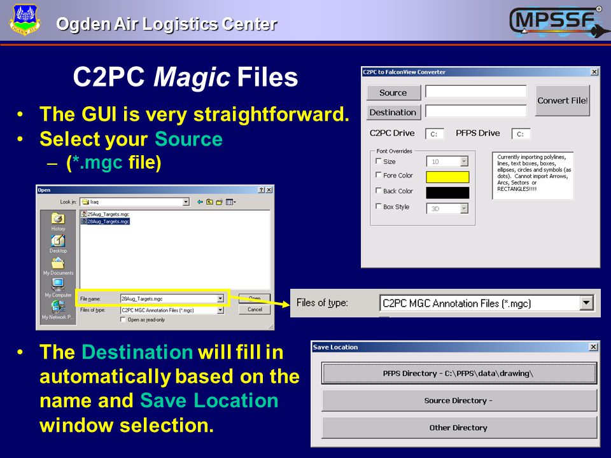
Task: Click the back arrow in Open dialog
Action: coord(200,202)
